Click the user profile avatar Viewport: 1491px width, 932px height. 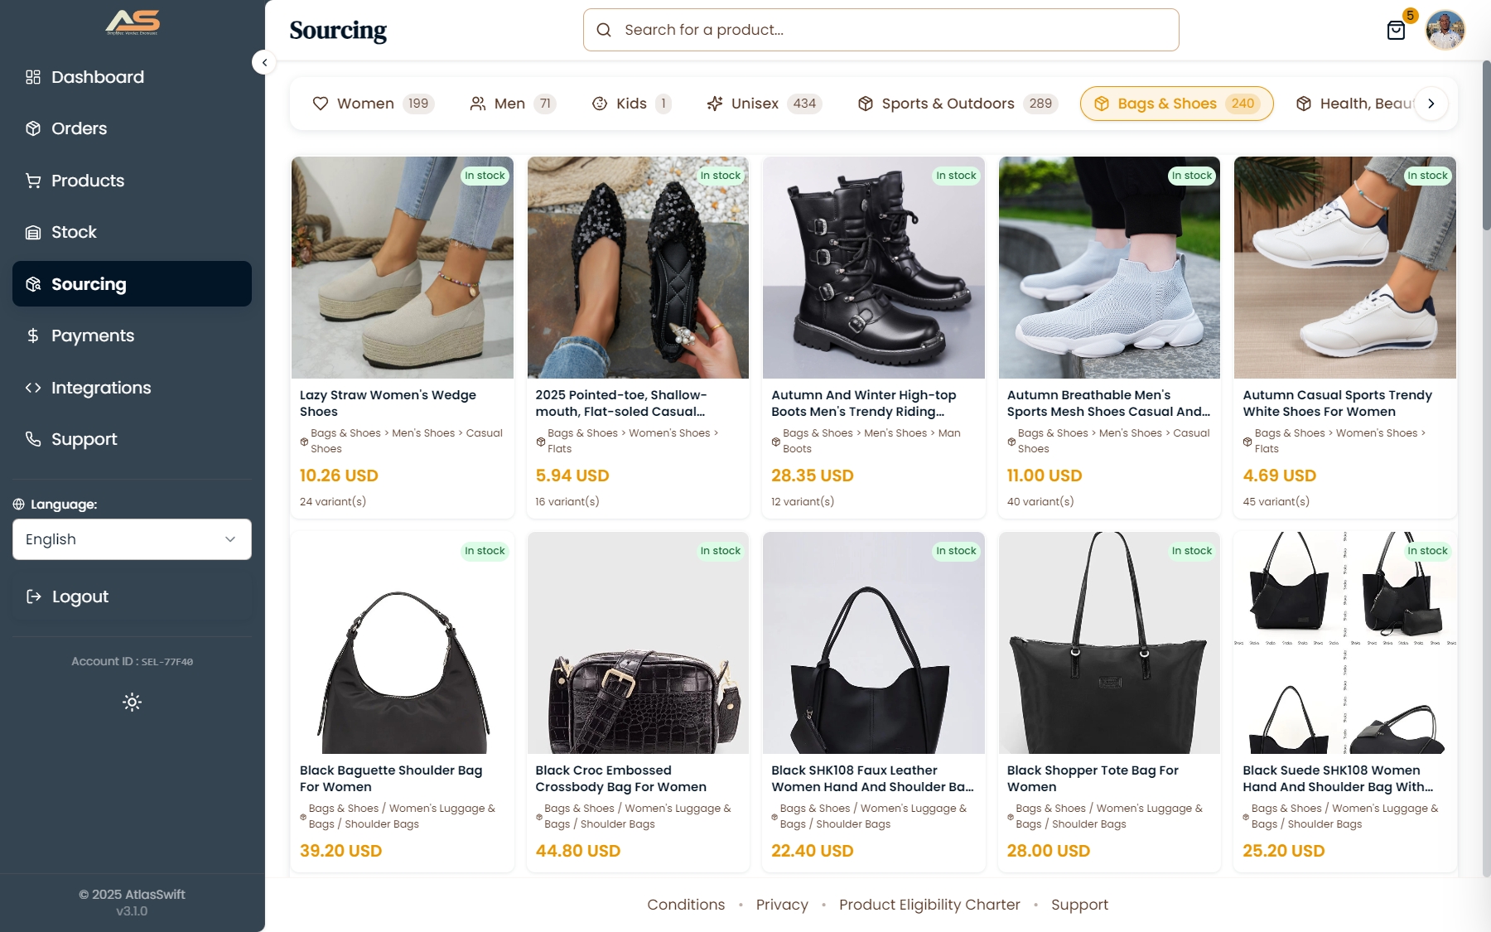(x=1445, y=31)
